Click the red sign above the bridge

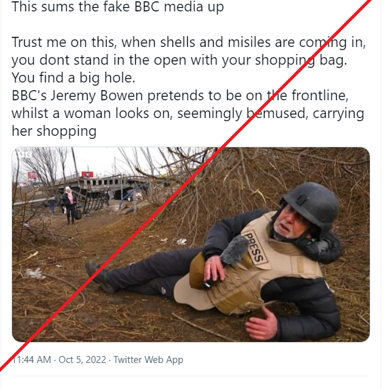pos(87,173)
